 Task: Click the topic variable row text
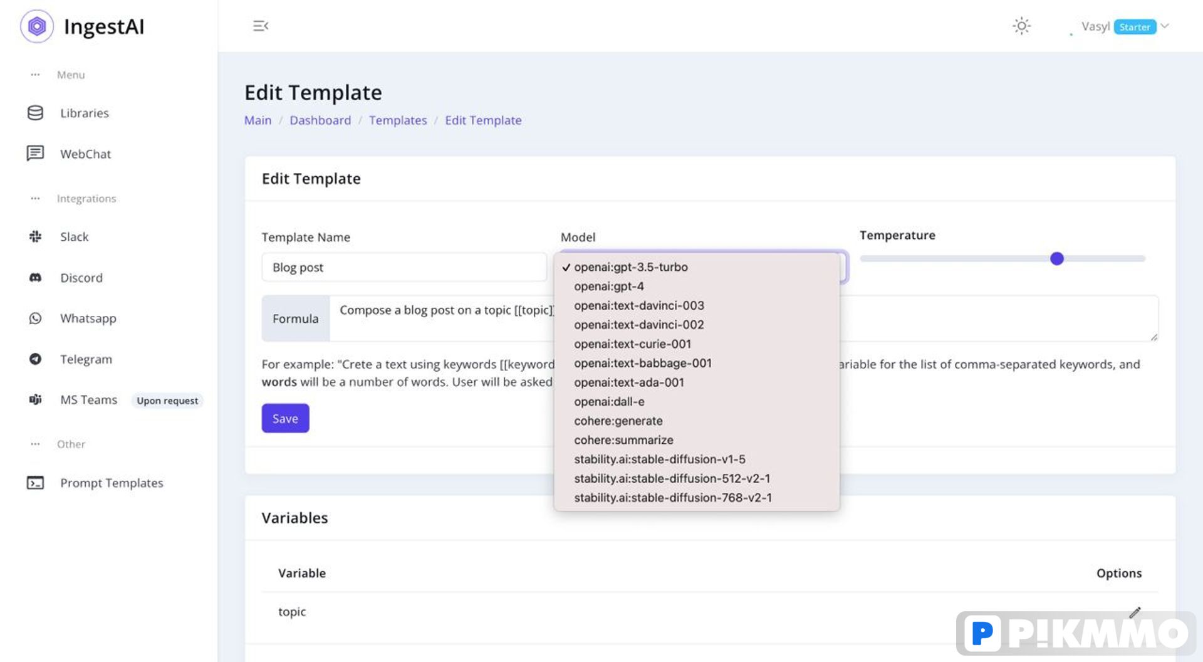point(292,612)
